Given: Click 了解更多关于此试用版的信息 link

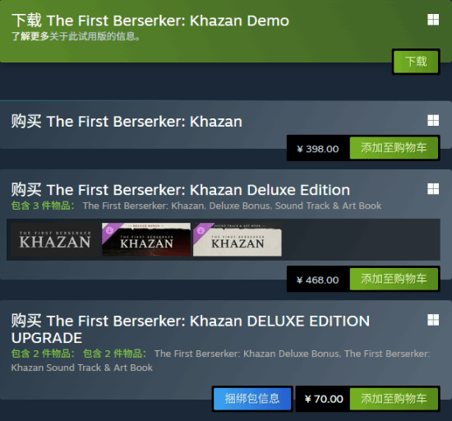Looking at the screenshot, I should pyautogui.click(x=76, y=36).
